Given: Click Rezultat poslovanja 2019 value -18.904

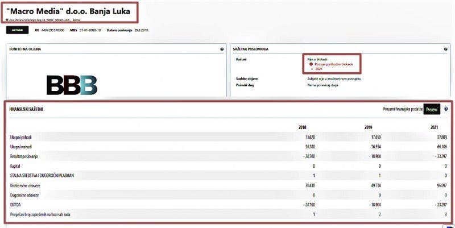Looking at the screenshot, I should click(374, 156).
